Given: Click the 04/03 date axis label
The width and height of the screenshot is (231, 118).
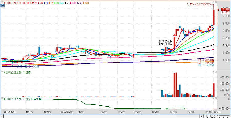Looking at the screenshot, I should pyautogui.click(x=173, y=112).
